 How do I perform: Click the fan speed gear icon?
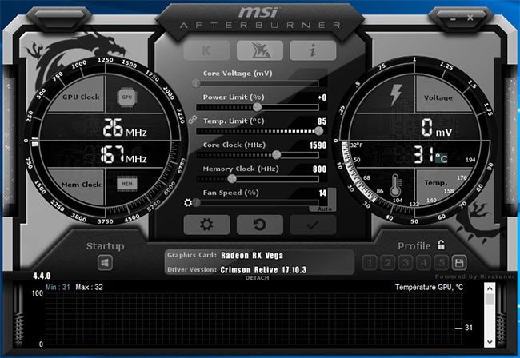coord(188,203)
